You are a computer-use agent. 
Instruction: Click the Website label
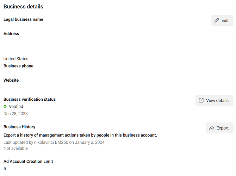tap(11, 80)
